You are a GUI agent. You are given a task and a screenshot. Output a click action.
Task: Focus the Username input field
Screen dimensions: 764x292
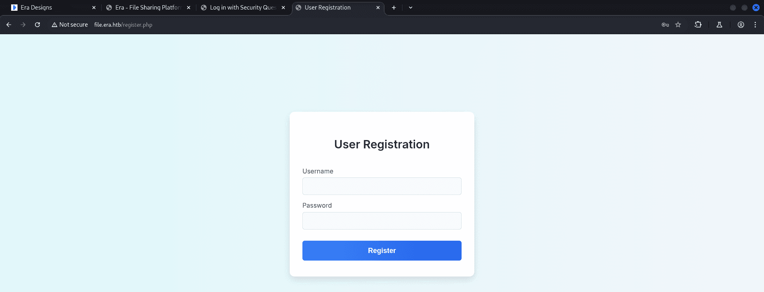coord(382,186)
